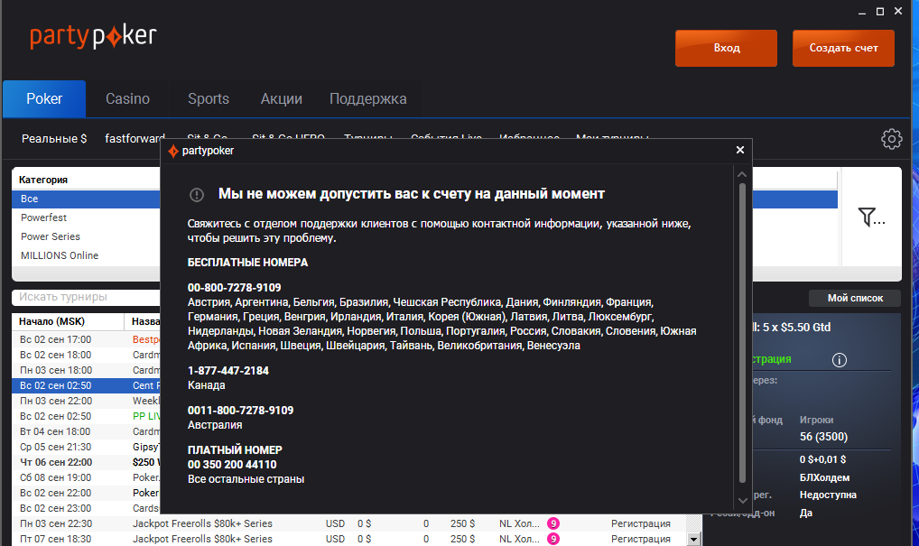Viewport: 919px width, 546px height.
Task: Open the lobby settings gear
Action: 891,139
